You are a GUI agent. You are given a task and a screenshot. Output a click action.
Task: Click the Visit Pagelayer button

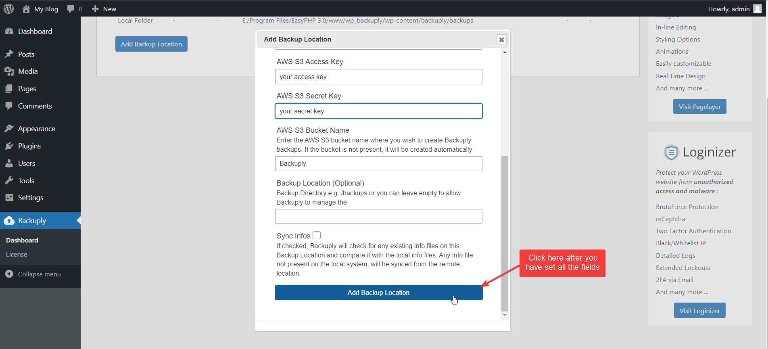click(699, 107)
